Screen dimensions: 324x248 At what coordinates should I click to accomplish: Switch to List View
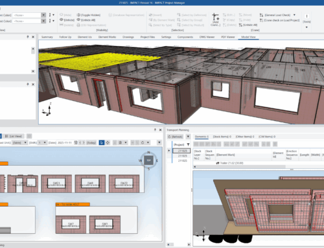[x=14, y=136]
